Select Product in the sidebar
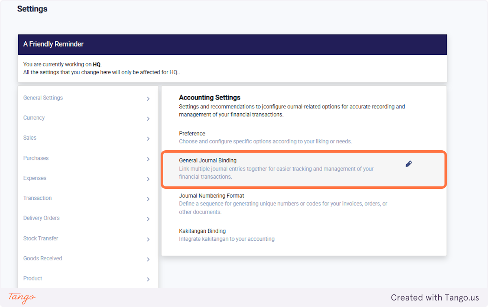Viewport: 488px width, 307px height. point(33,278)
